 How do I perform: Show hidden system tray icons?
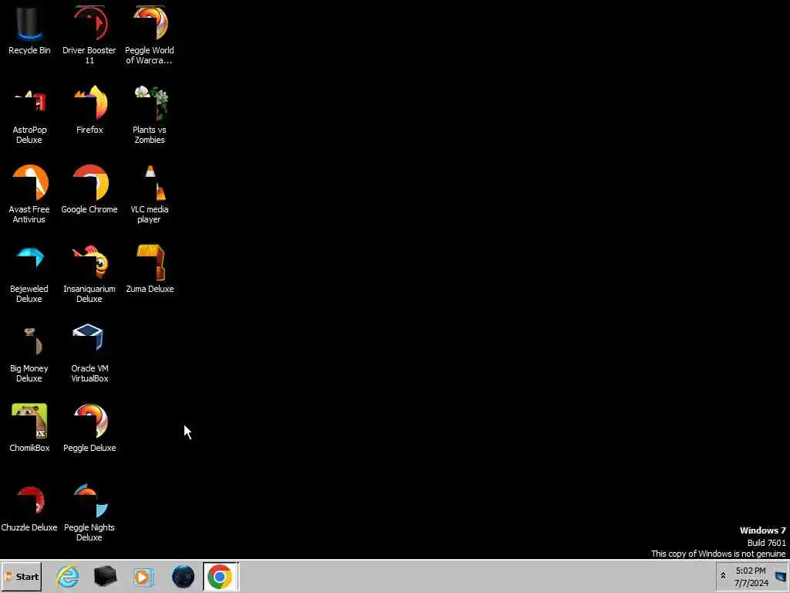[723, 576]
